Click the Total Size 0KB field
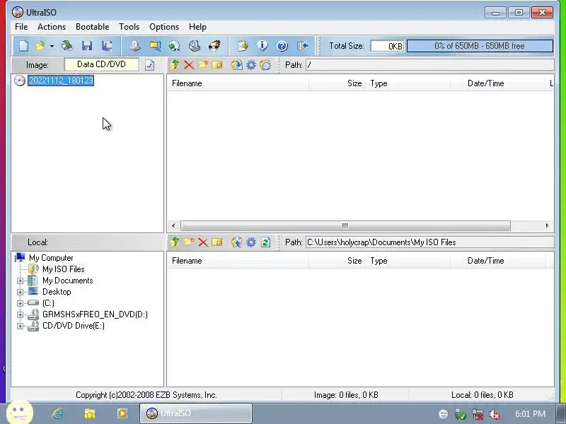 [387, 46]
